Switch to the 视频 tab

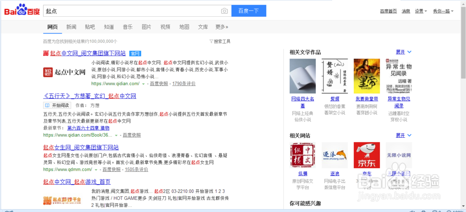click(165, 27)
